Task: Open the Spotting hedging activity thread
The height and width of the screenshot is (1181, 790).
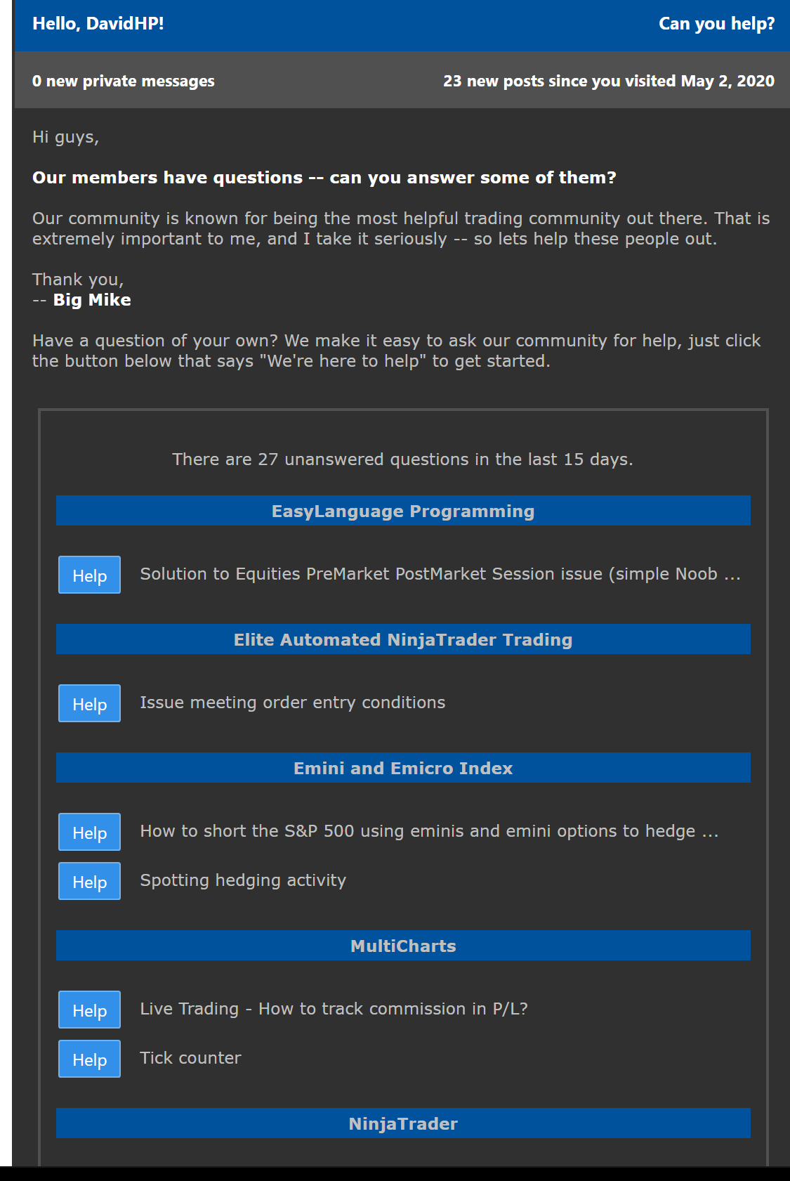Action: coord(243,880)
